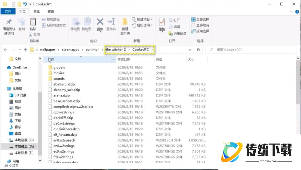Create a new folder via ribbon icon
The height and width of the screenshot is (170, 301).
[125, 22]
